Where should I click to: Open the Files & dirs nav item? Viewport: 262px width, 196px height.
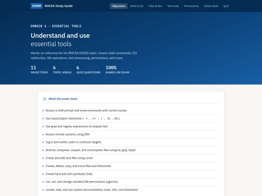[x=155, y=6]
